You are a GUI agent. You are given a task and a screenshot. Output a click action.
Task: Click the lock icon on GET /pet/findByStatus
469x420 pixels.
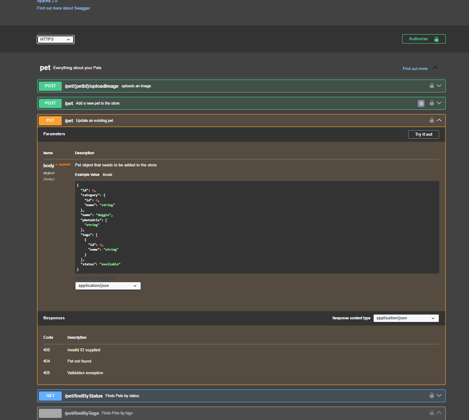click(431, 395)
